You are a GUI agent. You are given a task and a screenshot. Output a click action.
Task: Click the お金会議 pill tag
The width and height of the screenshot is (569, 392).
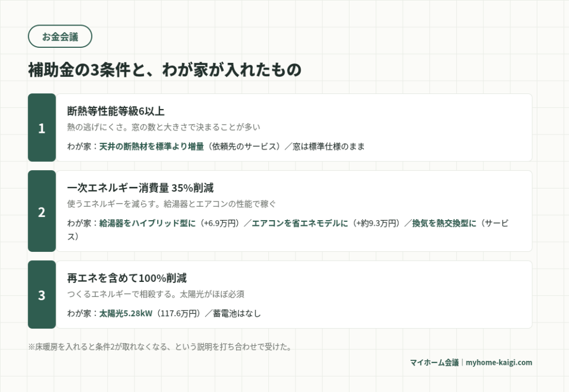click(60, 36)
